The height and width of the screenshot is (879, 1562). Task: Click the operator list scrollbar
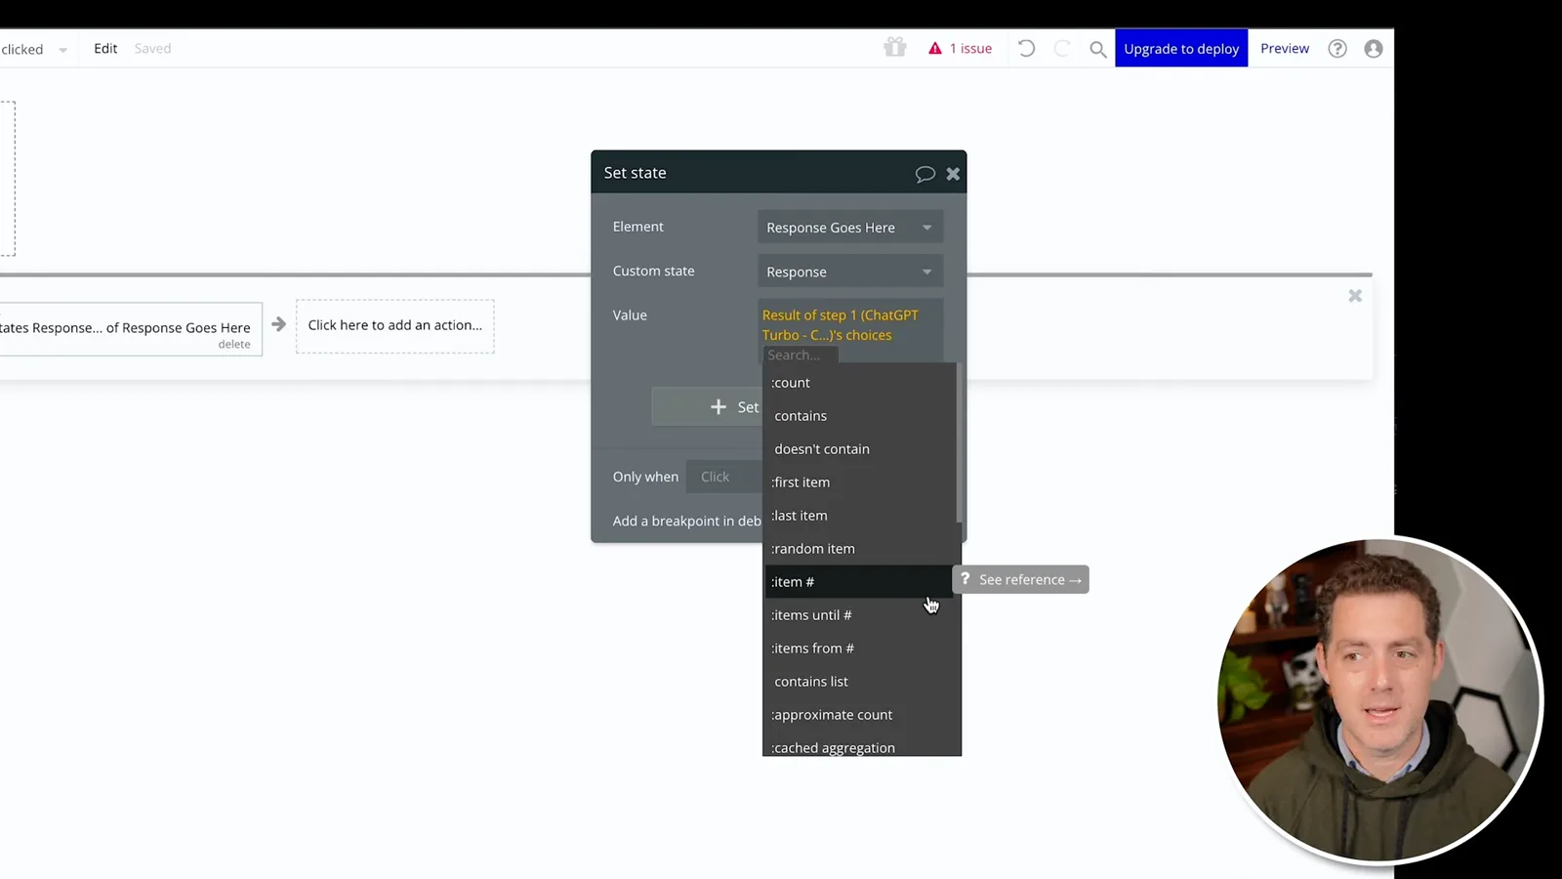pos(959,444)
